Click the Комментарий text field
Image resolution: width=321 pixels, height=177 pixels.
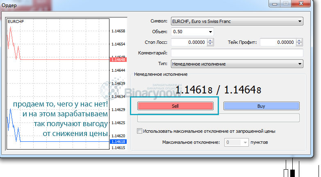coord(237,53)
